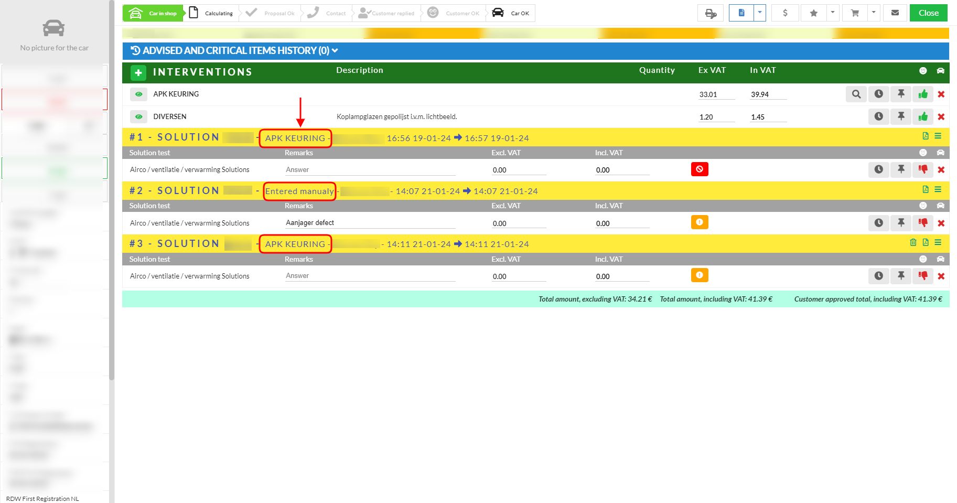
Task: Open the envelope mail icon
Action: coord(895,13)
